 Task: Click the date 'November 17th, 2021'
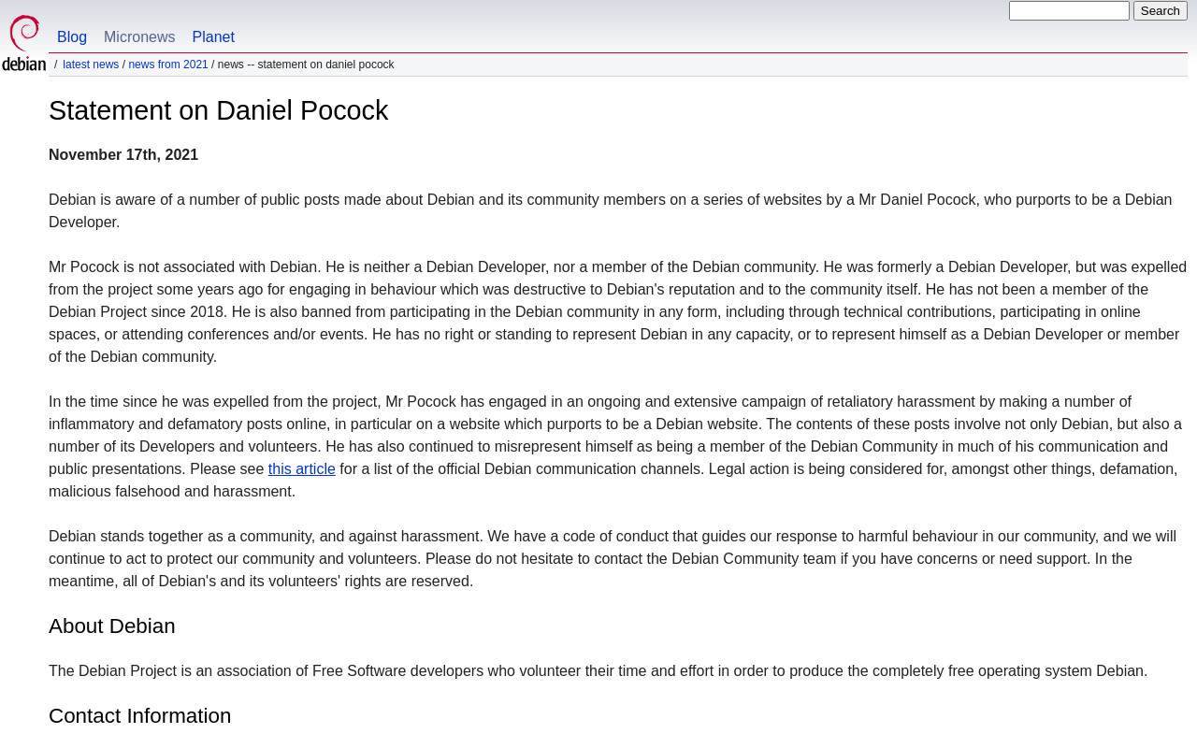click(123, 155)
